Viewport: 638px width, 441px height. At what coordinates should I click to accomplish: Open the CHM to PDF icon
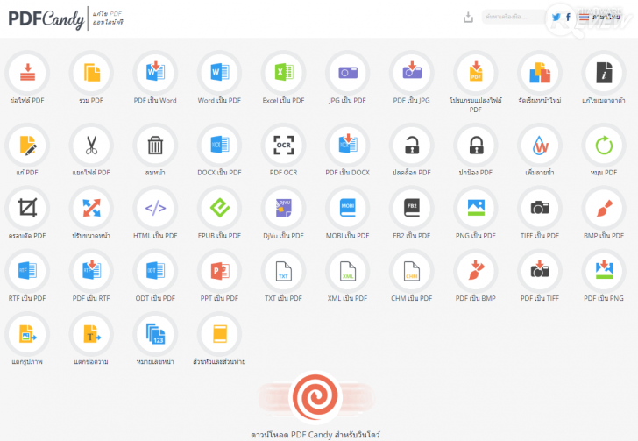[412, 271]
